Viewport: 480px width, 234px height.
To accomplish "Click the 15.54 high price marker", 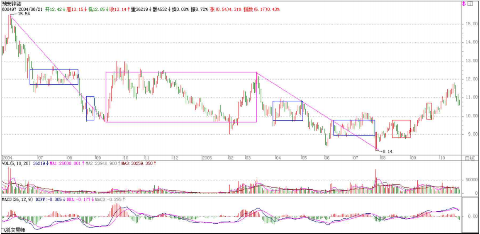I will coord(24,14).
